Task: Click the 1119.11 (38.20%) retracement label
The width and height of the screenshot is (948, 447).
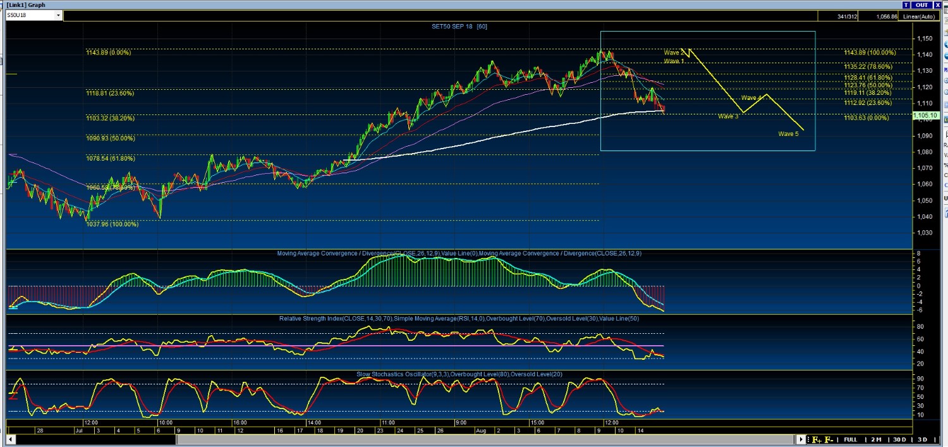Action: (x=868, y=93)
